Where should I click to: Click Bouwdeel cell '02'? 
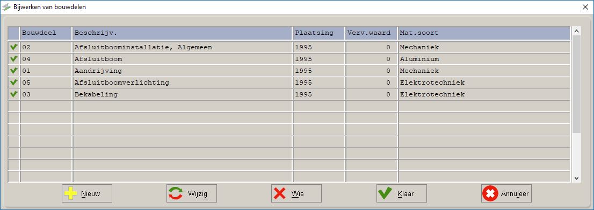pos(46,48)
